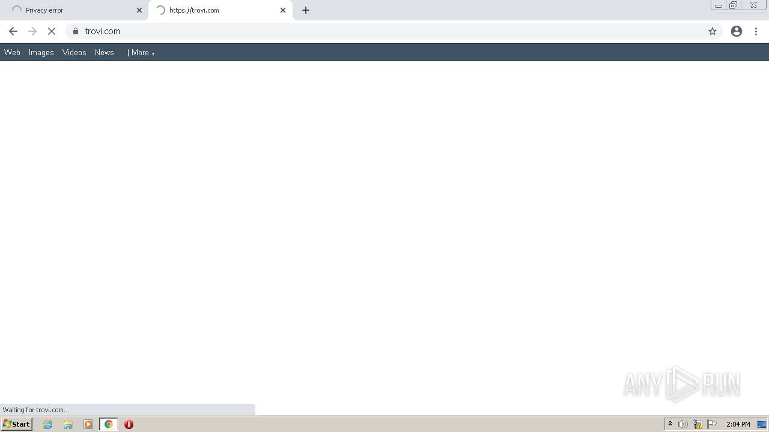Screen dimensions: 769x432
Task: Open the Chrome three-dot menu
Action: point(756,31)
